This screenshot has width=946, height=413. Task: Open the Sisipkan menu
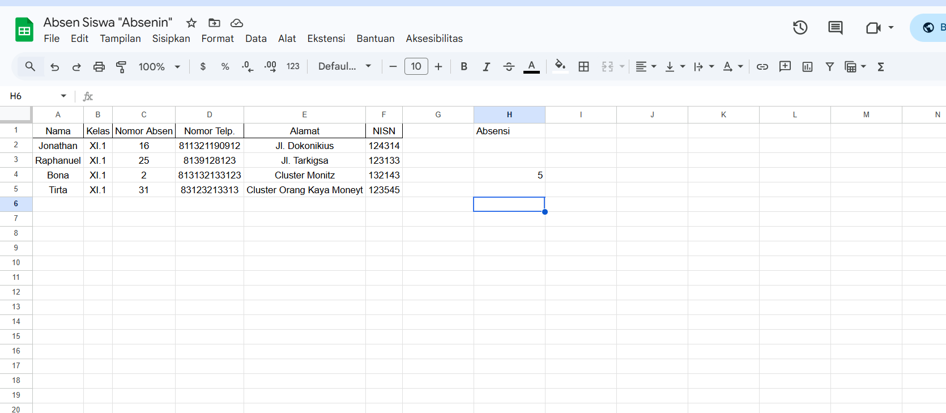pos(171,39)
